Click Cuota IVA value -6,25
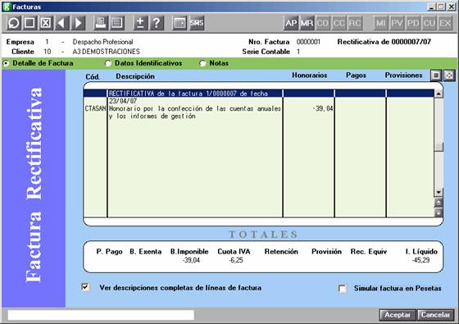The image size is (459, 324). [236, 260]
